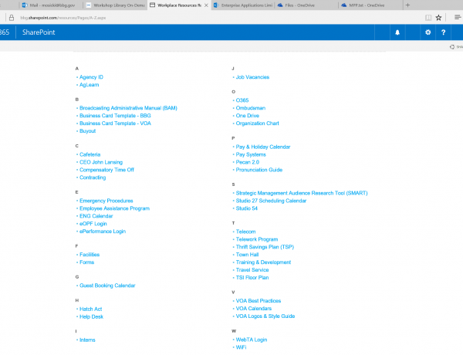Open the Pecan 2.0 link
Screen dimensions: 463x355
pos(248,162)
